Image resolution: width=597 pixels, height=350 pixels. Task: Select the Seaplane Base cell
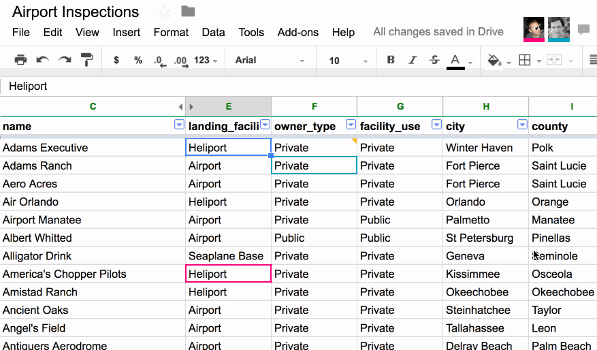pos(229,256)
